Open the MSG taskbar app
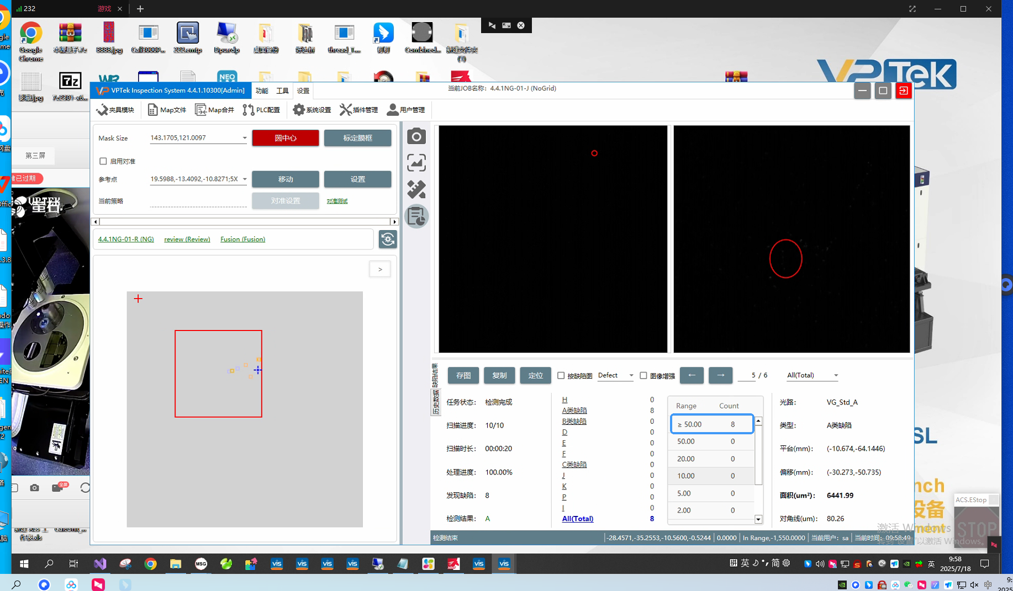This screenshot has height=591, width=1013. coord(201,563)
